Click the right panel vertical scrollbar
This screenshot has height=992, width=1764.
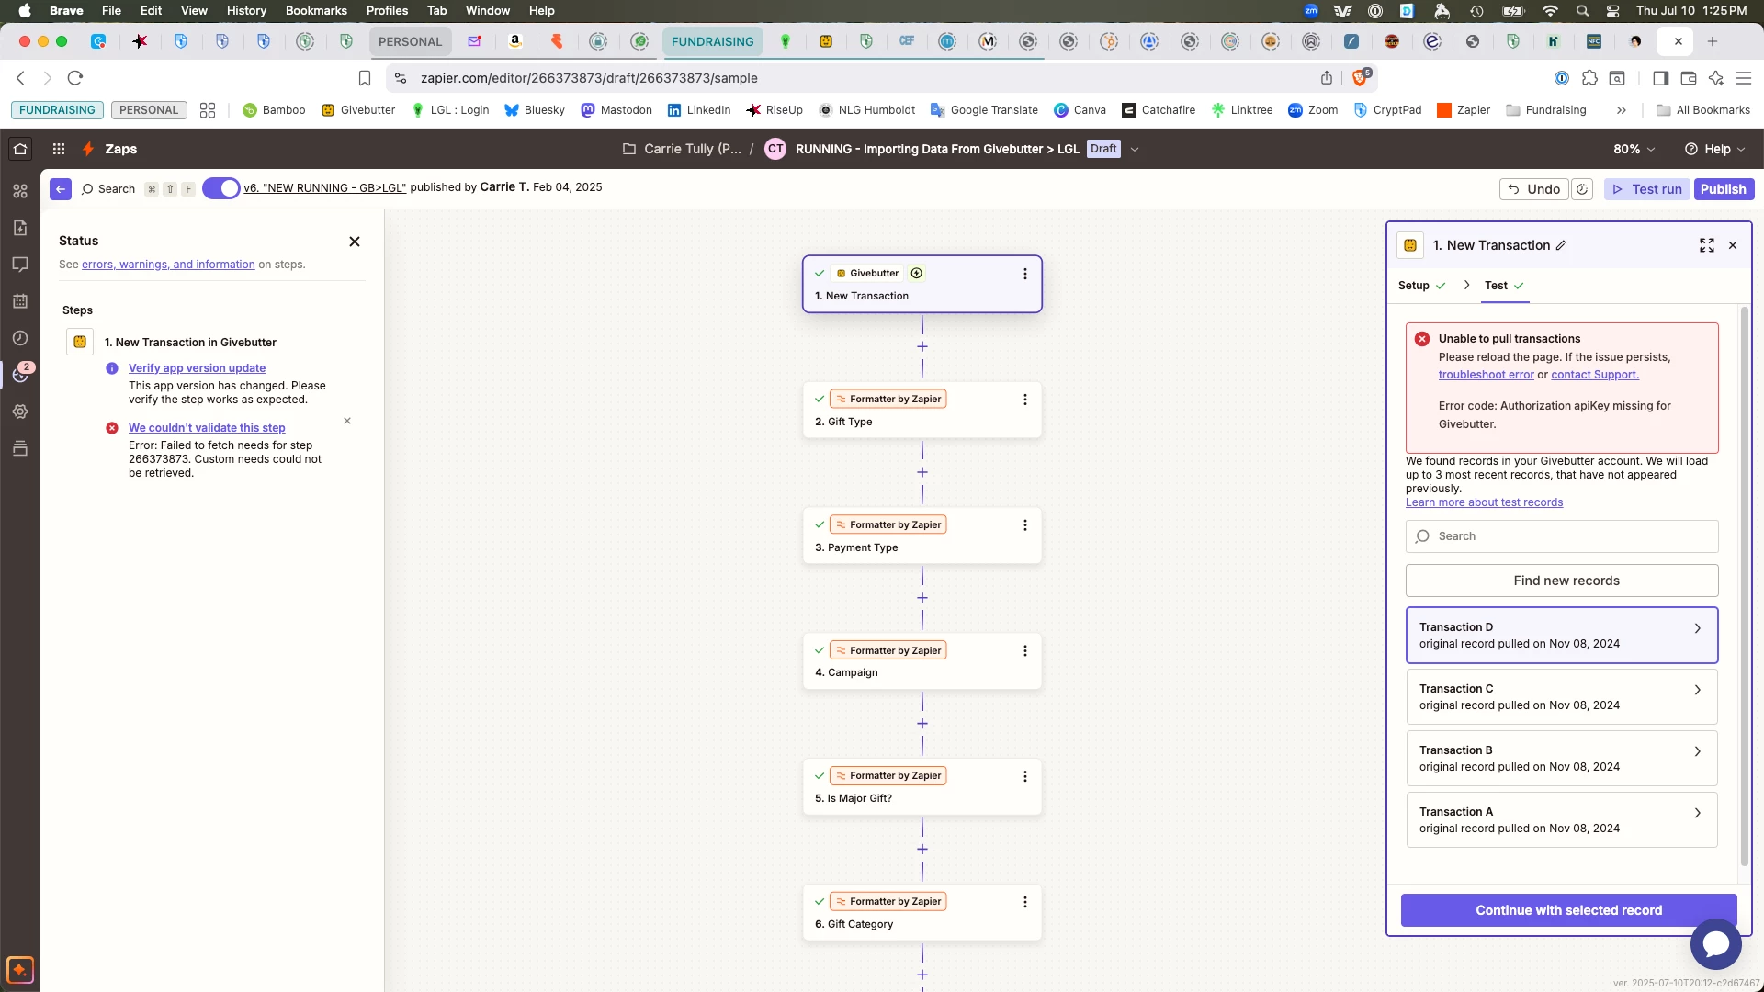[x=1745, y=588]
